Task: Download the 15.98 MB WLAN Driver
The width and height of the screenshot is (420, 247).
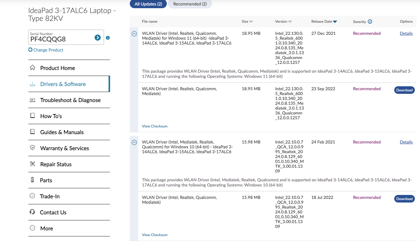Action: tap(404, 199)
